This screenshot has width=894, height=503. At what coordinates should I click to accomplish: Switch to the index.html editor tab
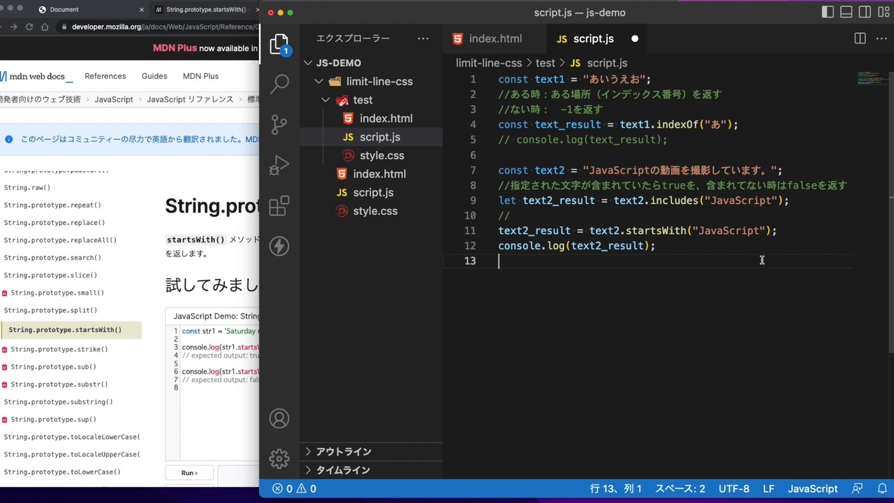coord(495,38)
